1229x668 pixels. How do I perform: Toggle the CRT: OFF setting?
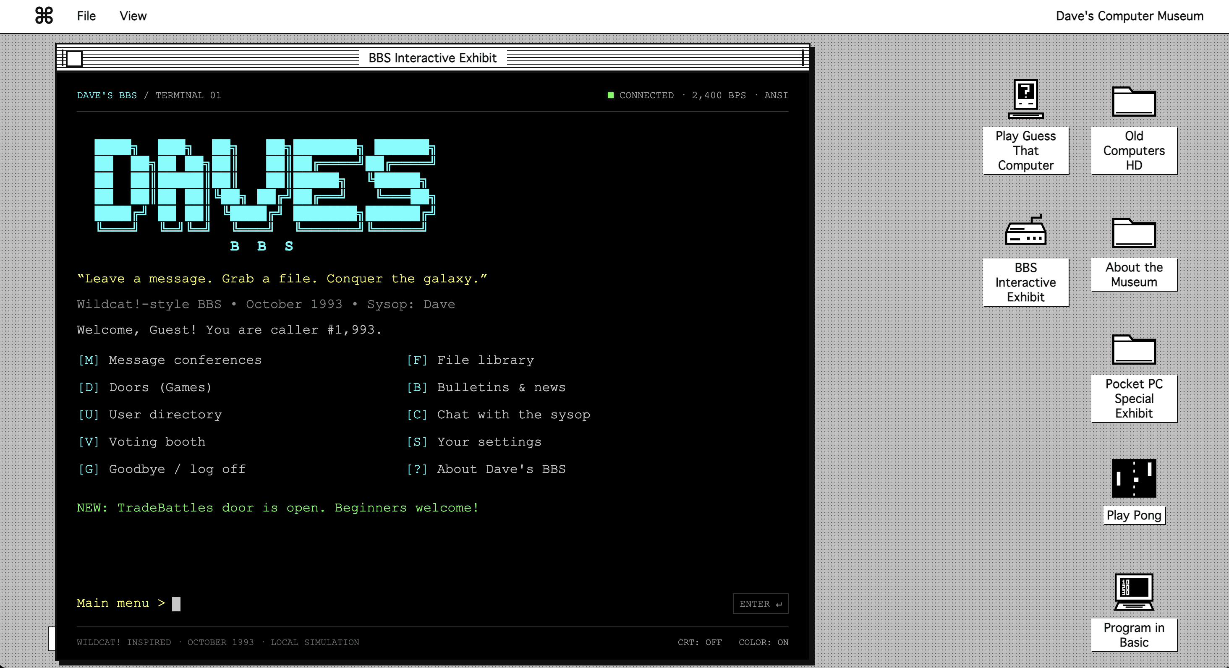pyautogui.click(x=699, y=642)
